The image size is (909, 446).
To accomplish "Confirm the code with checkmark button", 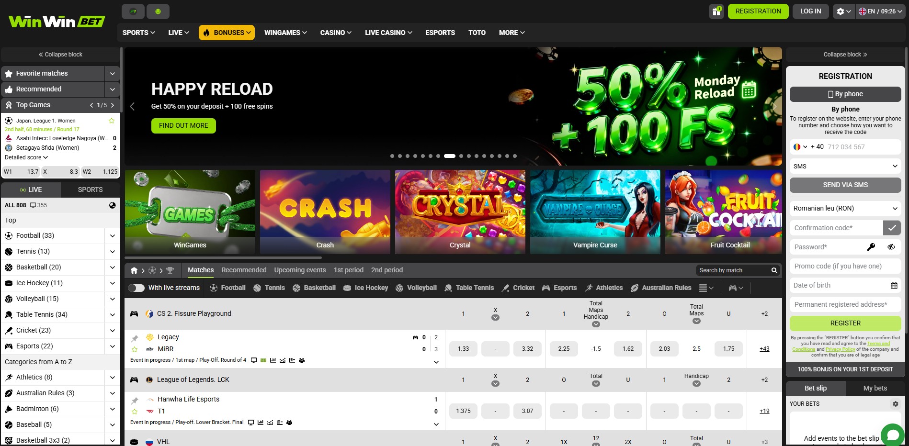I will point(892,228).
